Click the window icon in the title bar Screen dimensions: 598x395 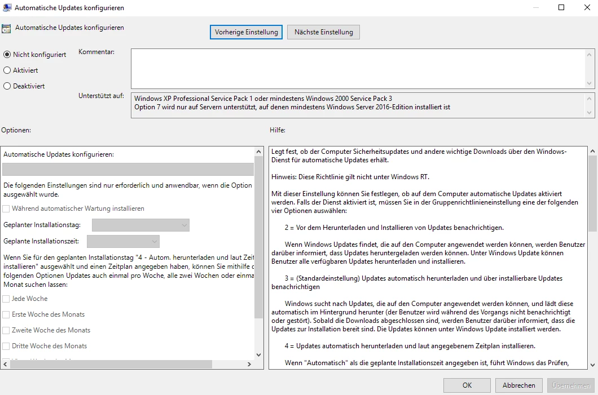(6, 8)
